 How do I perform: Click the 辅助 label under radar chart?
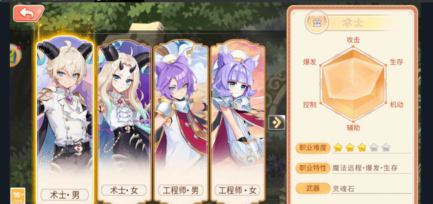tap(353, 127)
